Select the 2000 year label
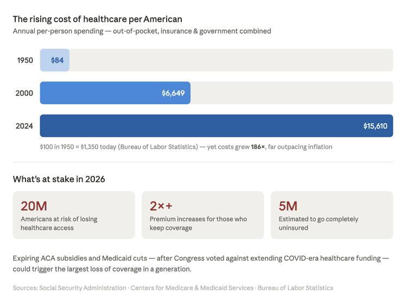 pos(24,93)
